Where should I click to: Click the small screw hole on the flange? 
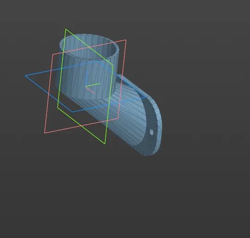pyautogui.click(x=152, y=132)
